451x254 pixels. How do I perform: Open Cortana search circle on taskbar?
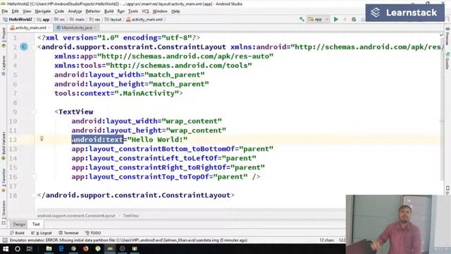[x=18, y=248]
